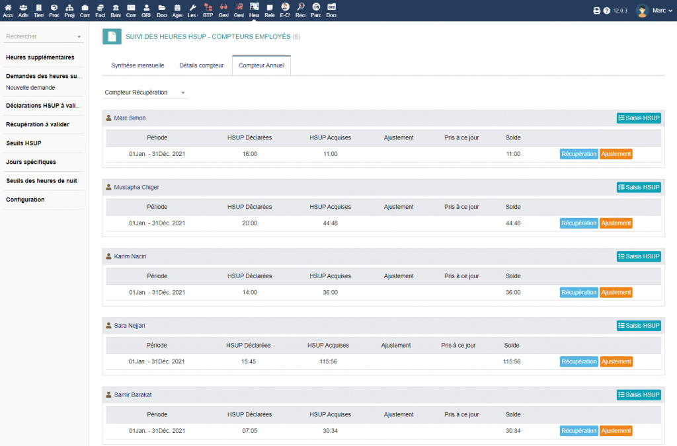Click Saisis HSUP for Marc Simon
The width and height of the screenshot is (677, 446).
[x=638, y=118]
